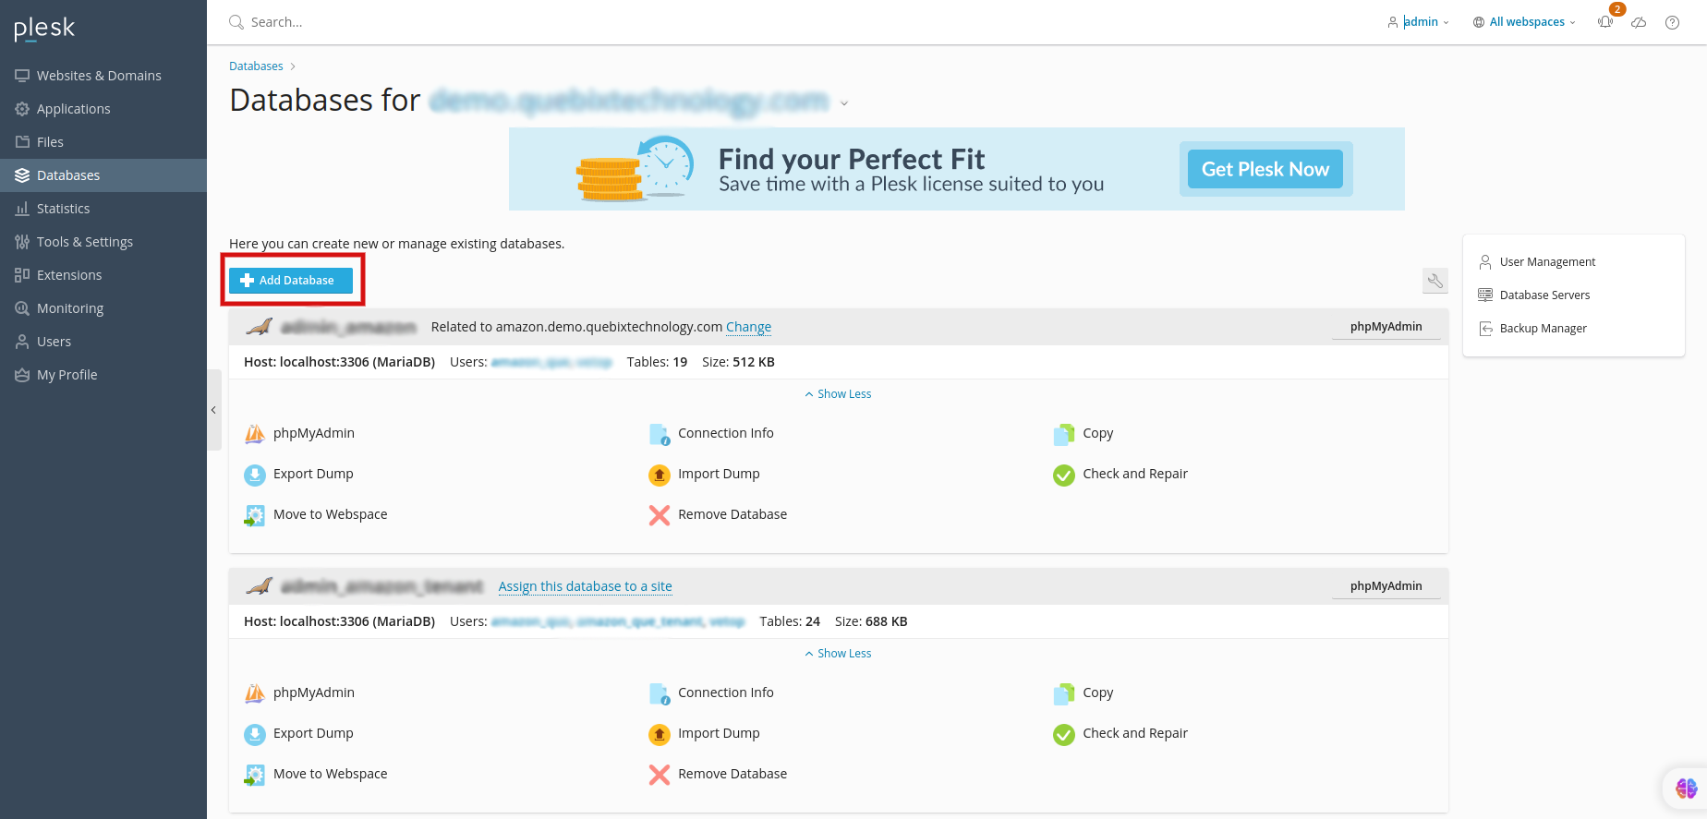Screen dimensions: 1707x819
Task: Open All webspaces dropdown
Action: click(1524, 22)
